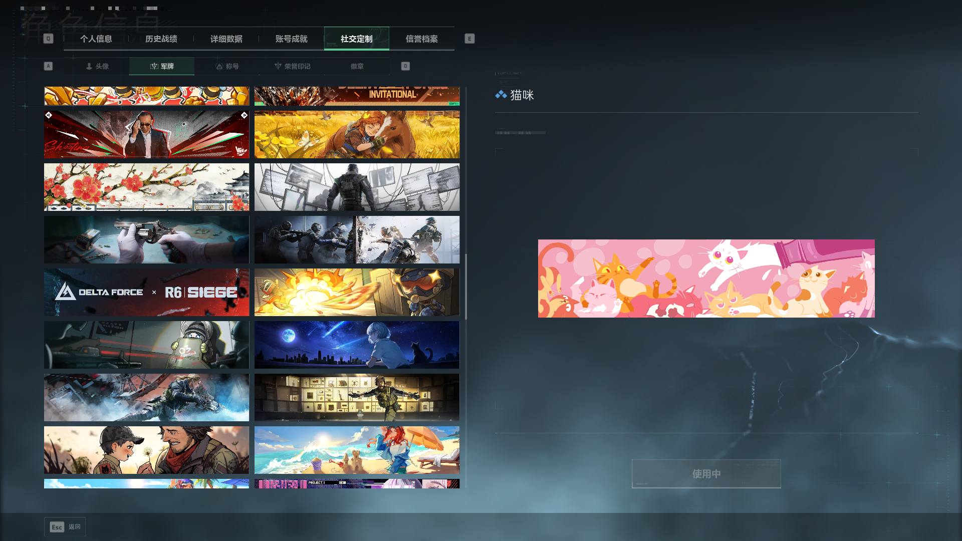Click the banner list scrollbar handle
The image size is (962, 541).
coord(466,287)
